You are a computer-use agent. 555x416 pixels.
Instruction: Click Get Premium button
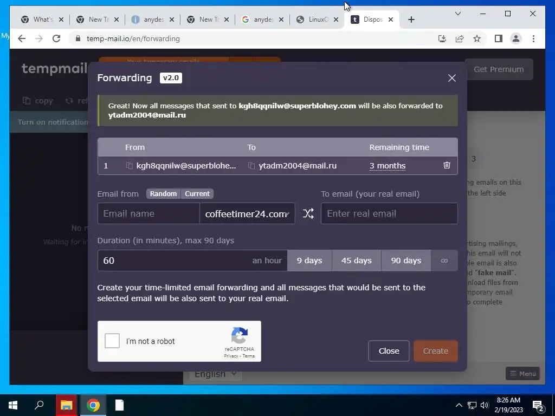click(x=499, y=69)
